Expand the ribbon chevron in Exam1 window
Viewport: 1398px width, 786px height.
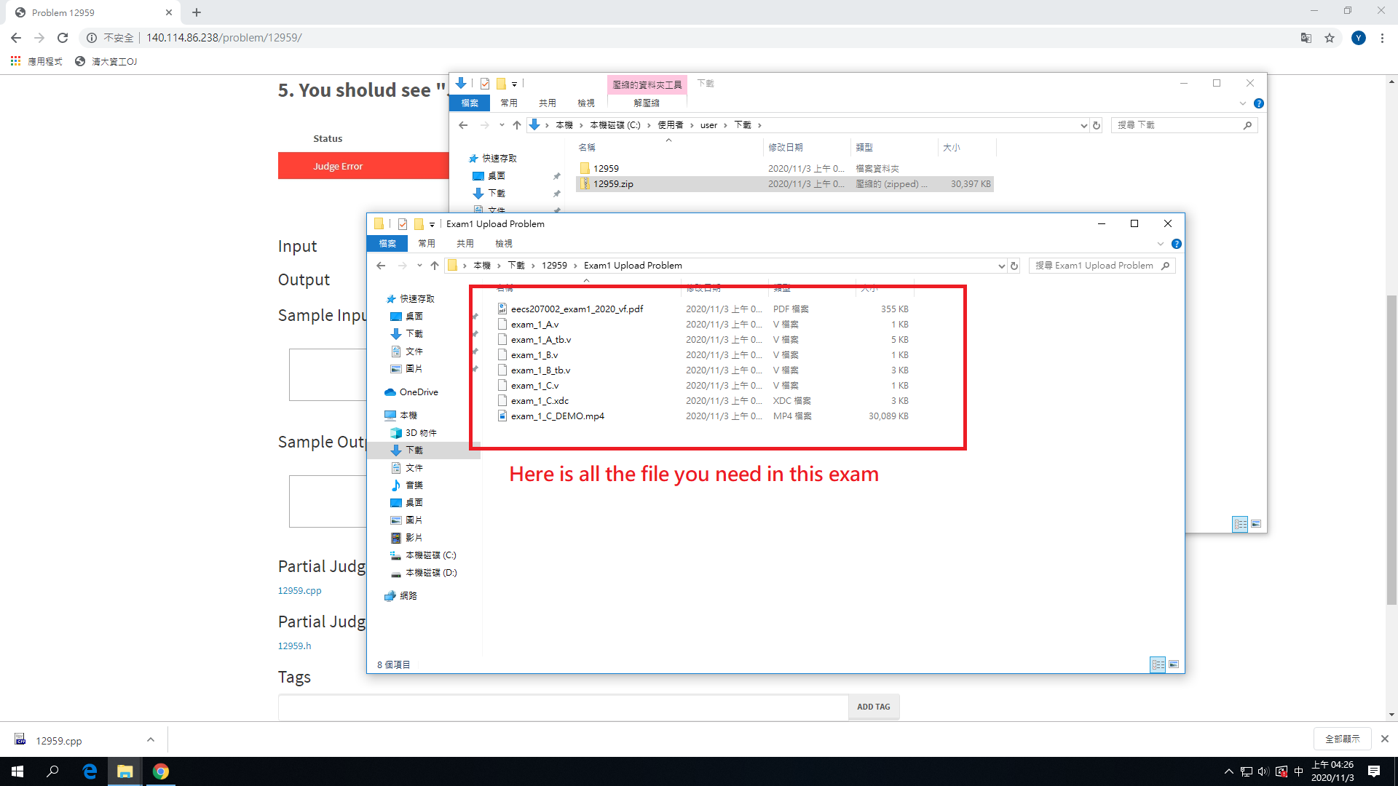(x=1161, y=244)
